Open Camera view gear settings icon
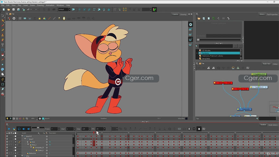 [x=14, y=18]
